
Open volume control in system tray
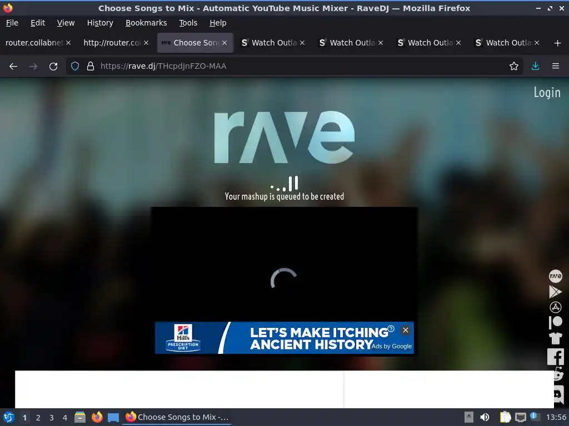(x=485, y=417)
